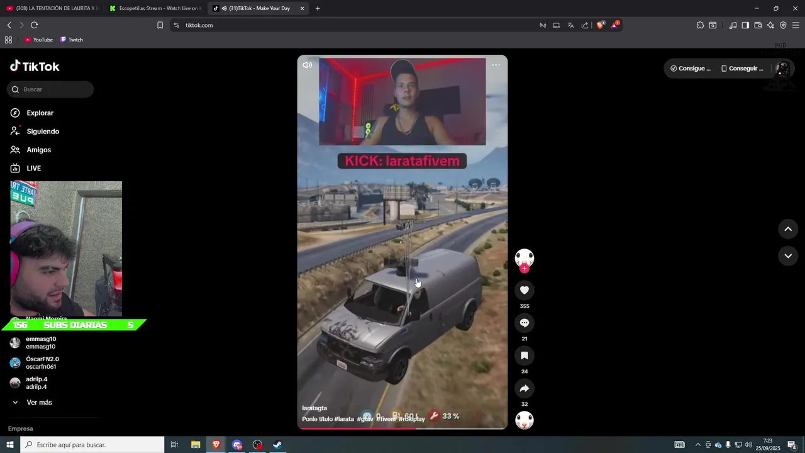Open the screen cast icon in address bar
The image size is (805, 453).
pyautogui.click(x=557, y=25)
